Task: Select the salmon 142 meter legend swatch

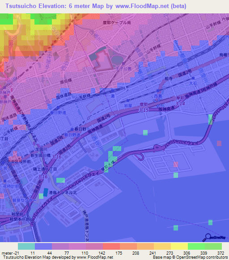Action: coord(111,246)
